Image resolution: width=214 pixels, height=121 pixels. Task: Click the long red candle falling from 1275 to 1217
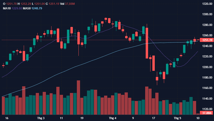[x=147, y=43]
